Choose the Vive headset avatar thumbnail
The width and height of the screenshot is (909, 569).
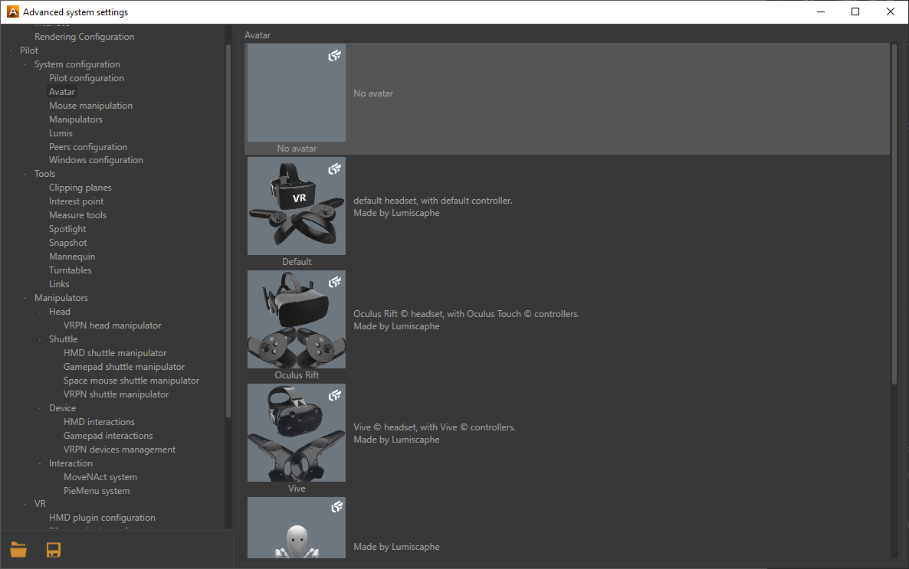pyautogui.click(x=297, y=433)
